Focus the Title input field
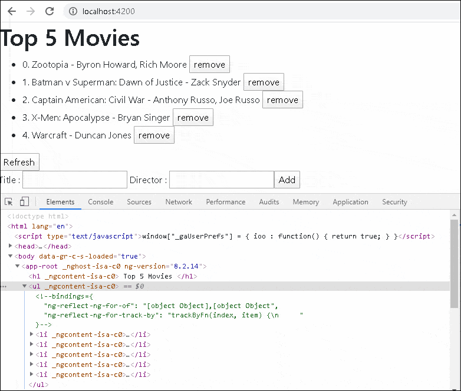 tap(75, 180)
